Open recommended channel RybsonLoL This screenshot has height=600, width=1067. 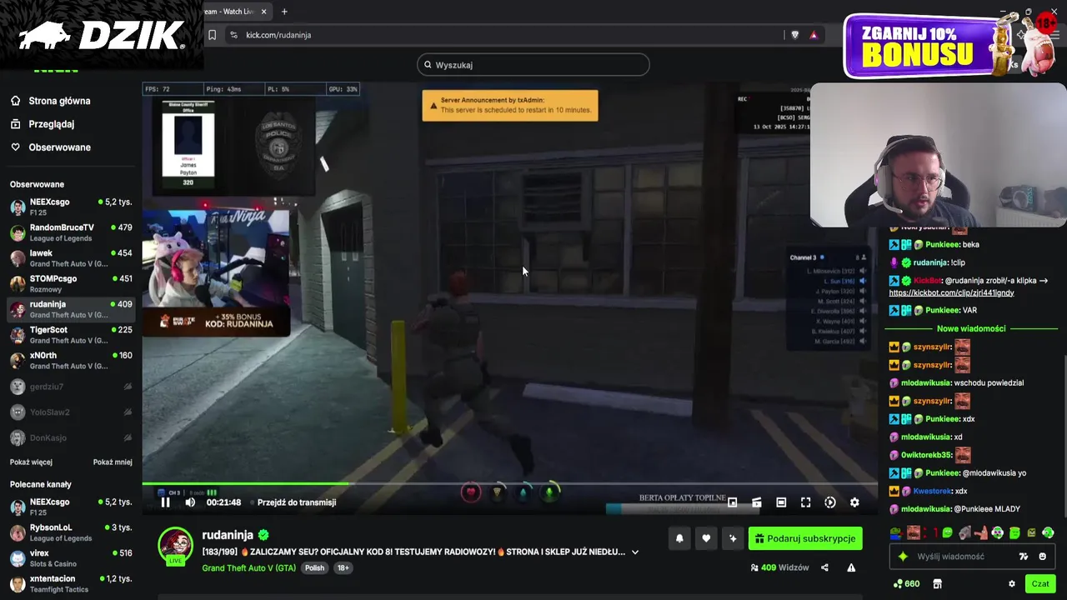(71, 532)
